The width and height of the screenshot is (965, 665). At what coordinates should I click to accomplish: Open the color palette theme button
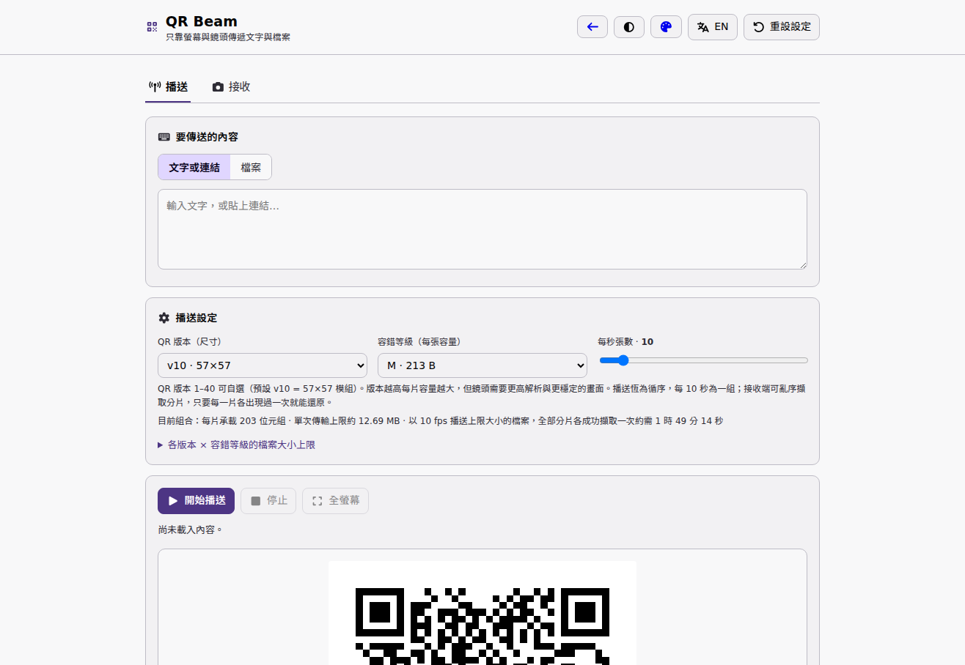tap(666, 27)
